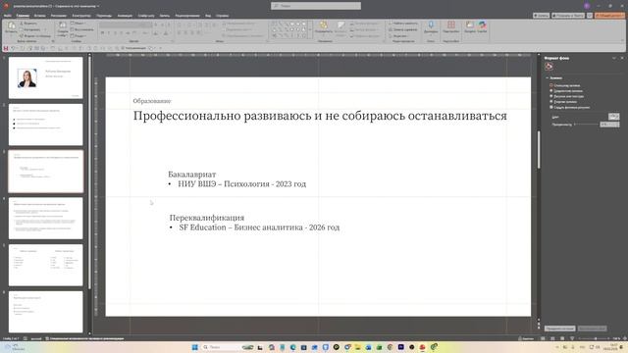Viewport: 628px width, 353px height.
Task: Collapse the ribbon with the chevron
Action: pyautogui.click(x=622, y=40)
